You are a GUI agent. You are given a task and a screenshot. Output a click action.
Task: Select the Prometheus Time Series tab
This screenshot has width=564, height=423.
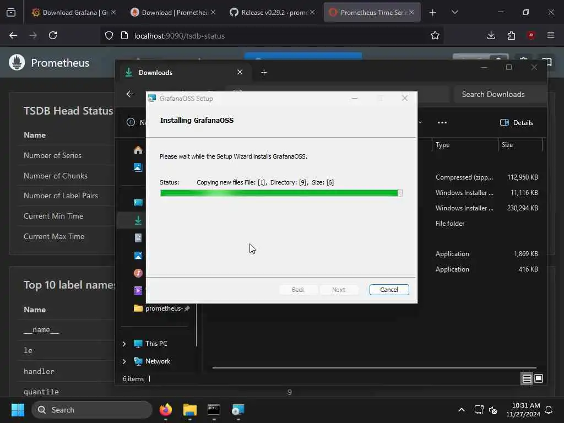coord(372,12)
